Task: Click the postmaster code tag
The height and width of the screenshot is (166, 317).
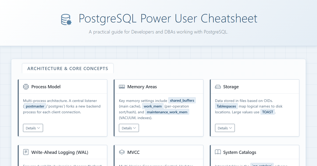Action: click(35, 106)
